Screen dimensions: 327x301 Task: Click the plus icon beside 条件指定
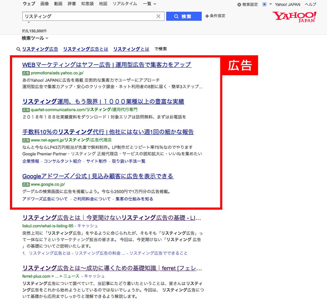(207, 16)
